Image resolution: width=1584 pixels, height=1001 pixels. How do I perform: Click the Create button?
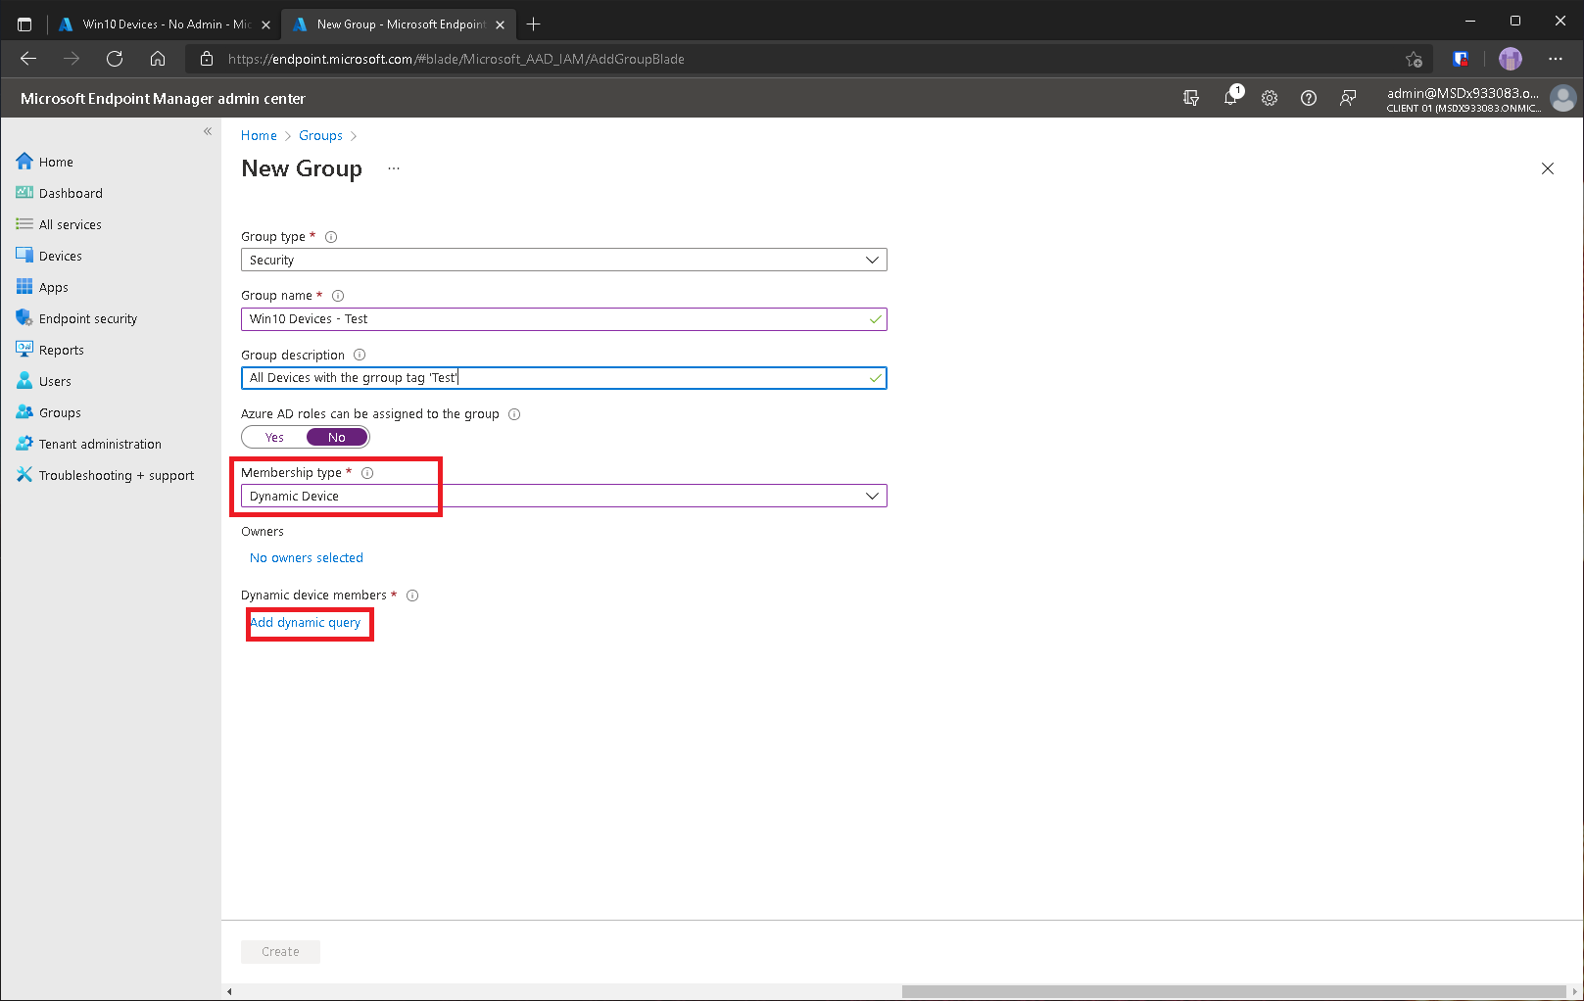click(280, 952)
